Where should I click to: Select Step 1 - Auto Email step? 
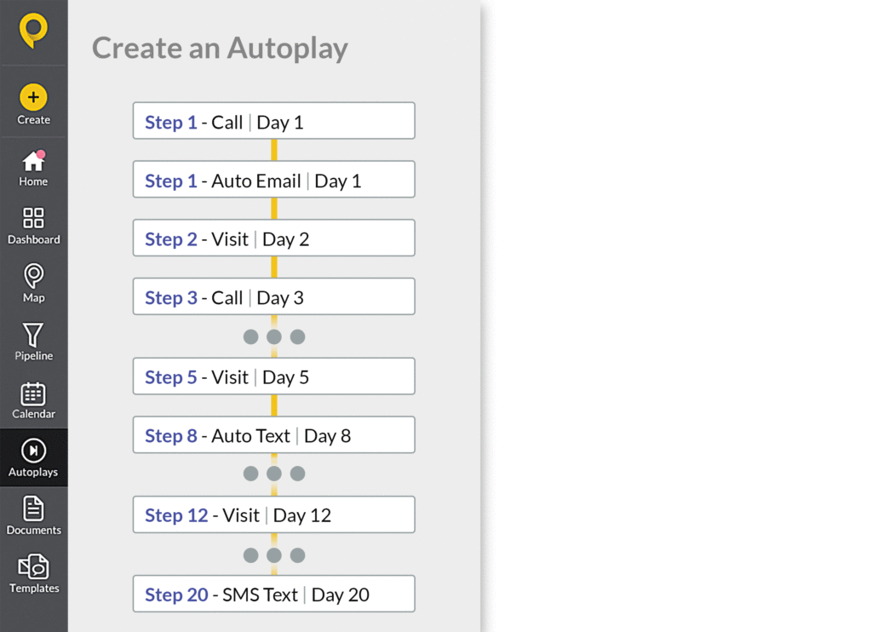tap(273, 179)
